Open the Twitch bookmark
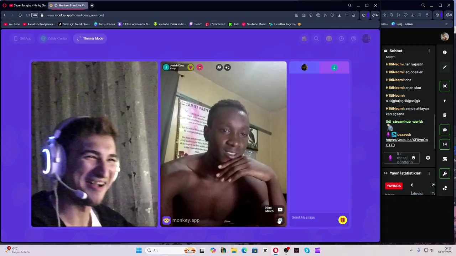 click(x=196, y=24)
